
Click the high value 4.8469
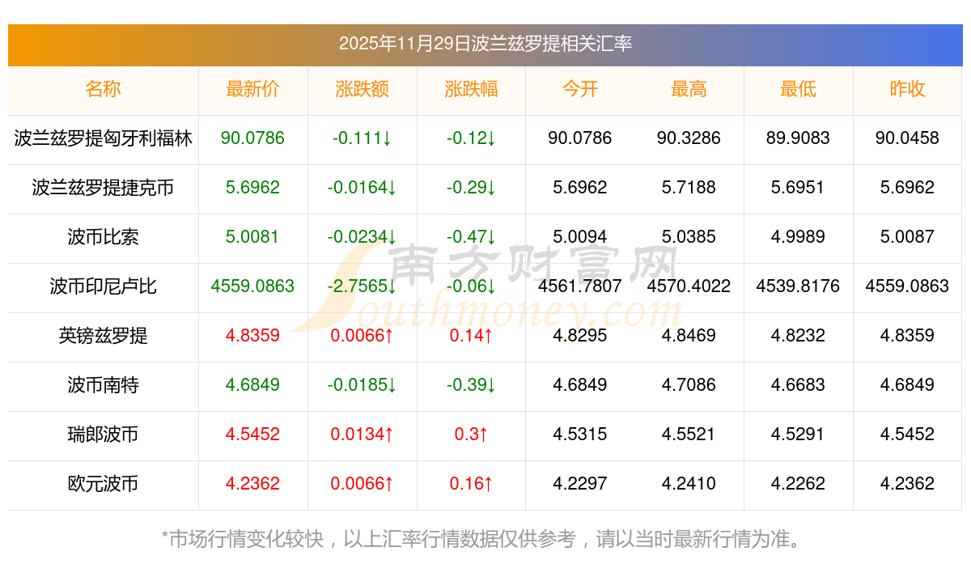(x=689, y=336)
